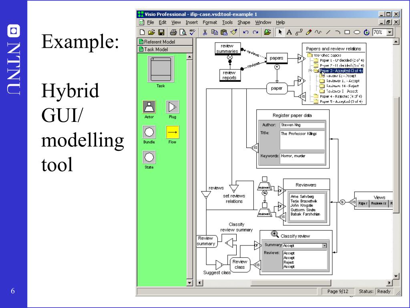Pick the Ellipse tool
Viewport: 410px width, 308px height.
pyautogui.click(x=357, y=32)
